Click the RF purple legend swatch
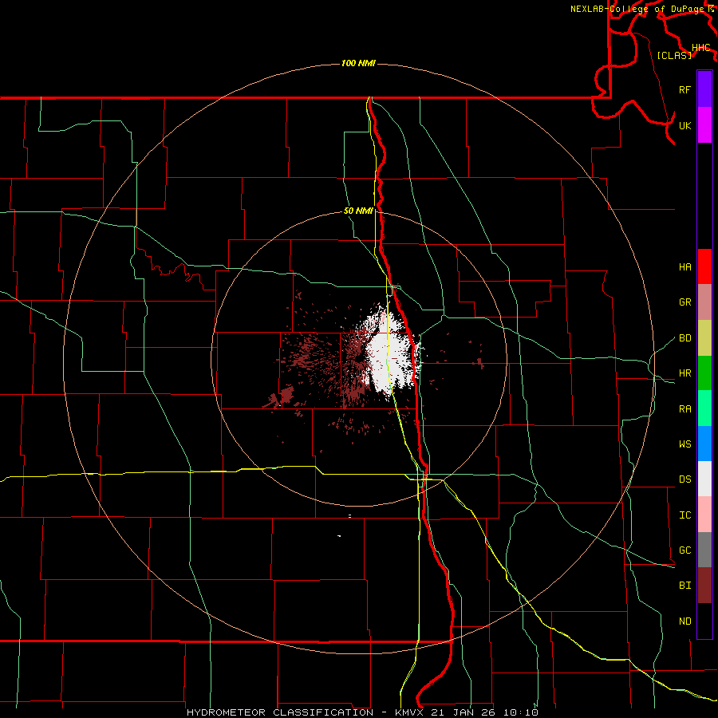 click(x=704, y=89)
